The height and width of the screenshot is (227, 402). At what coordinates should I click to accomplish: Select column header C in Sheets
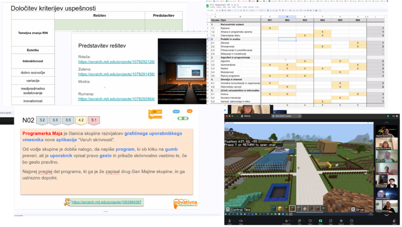(x=270, y=16)
